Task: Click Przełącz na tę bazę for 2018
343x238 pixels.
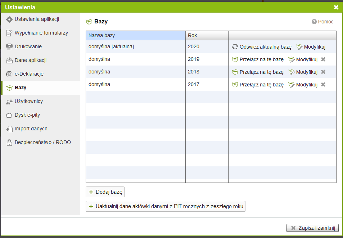Action: tap(261, 72)
